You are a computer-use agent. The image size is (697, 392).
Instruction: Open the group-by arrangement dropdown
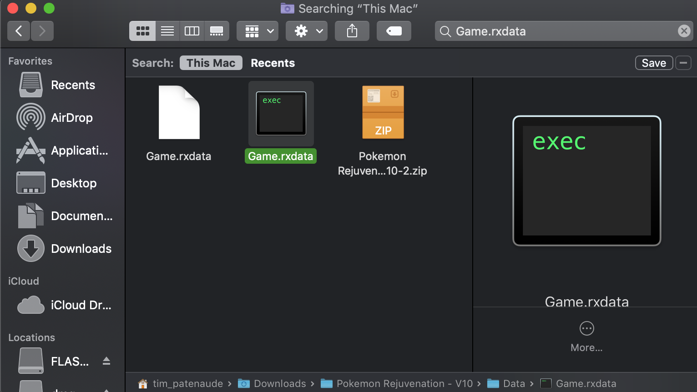pyautogui.click(x=258, y=31)
